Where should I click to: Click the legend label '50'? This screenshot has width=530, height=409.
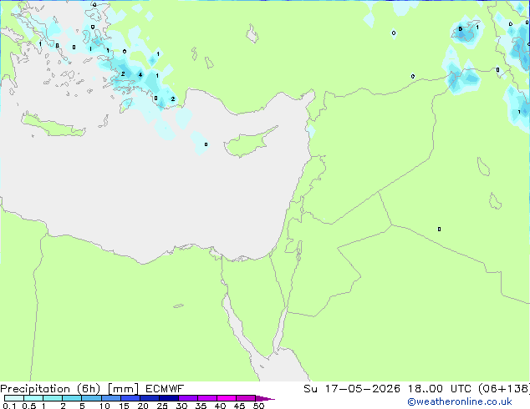tap(258, 406)
